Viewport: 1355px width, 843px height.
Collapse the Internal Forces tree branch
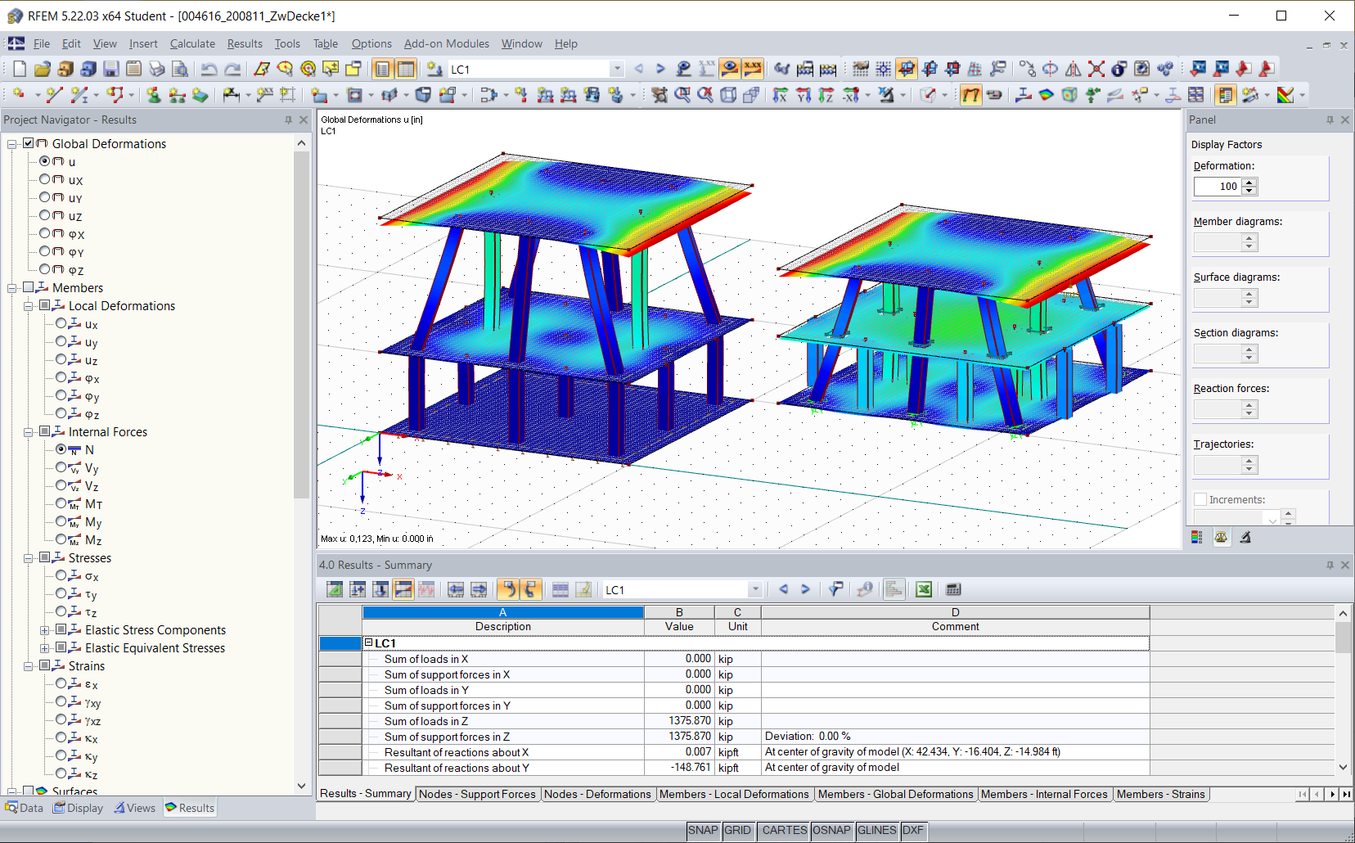point(29,431)
